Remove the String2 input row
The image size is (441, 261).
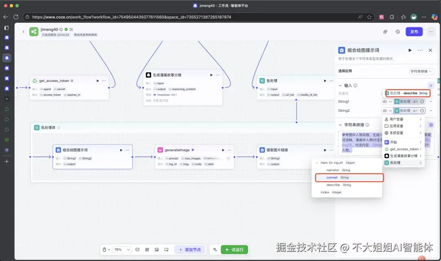coord(431,111)
